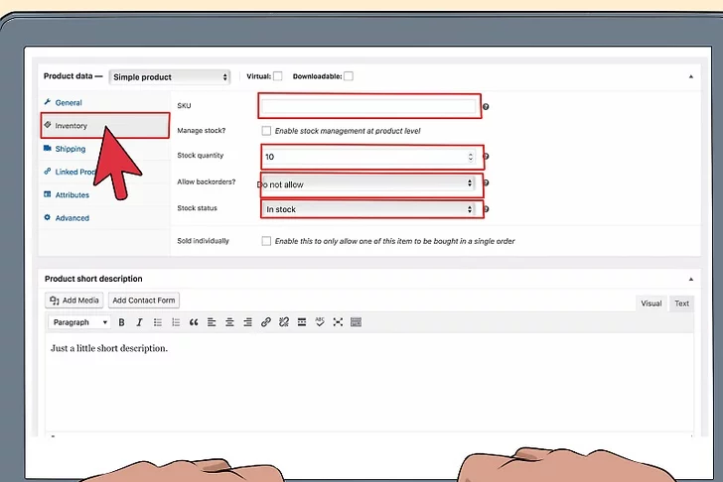Switch to the Shipping tab

[70, 149]
